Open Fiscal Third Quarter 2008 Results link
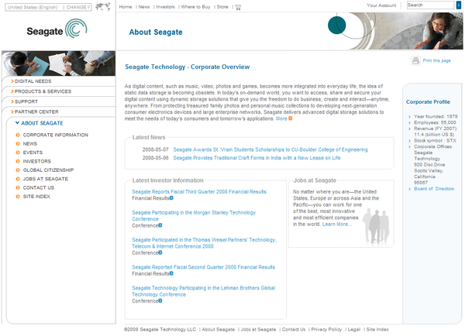The image size is (465, 336). point(199,192)
